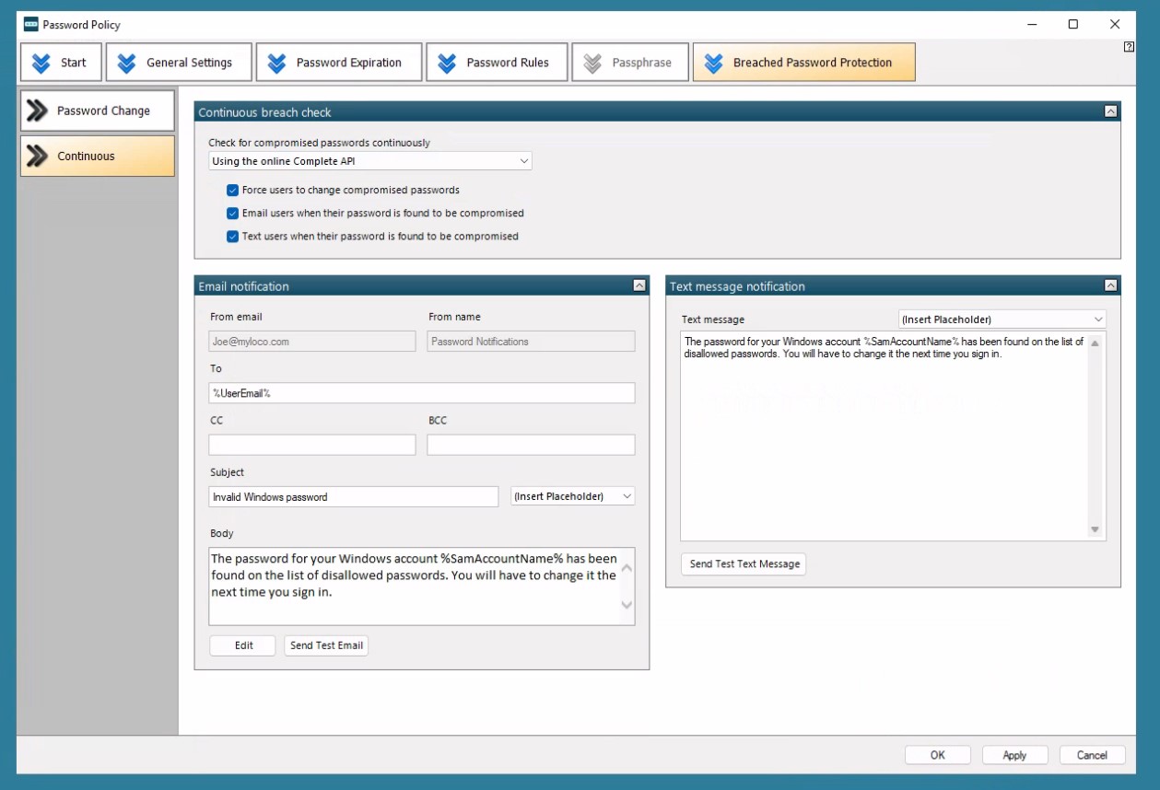Collapse the Email notification panel
Screen dimensions: 1160x790
(639, 285)
